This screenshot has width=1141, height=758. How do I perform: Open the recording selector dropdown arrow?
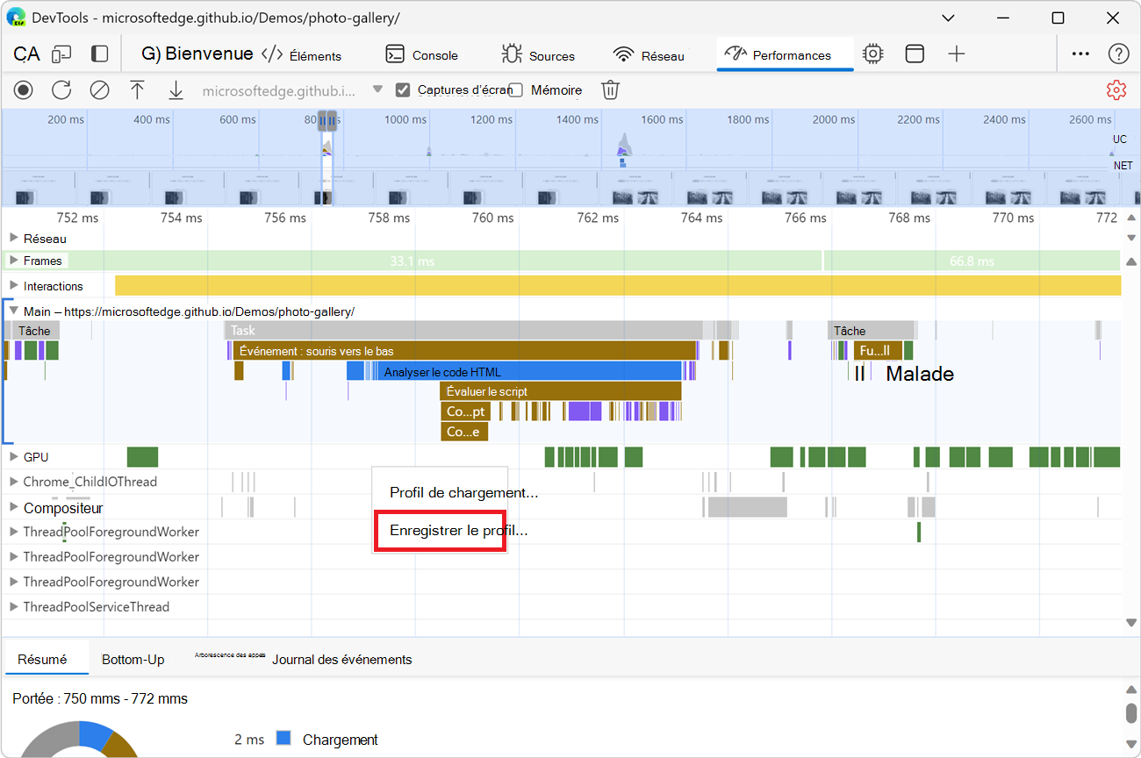[x=377, y=89]
